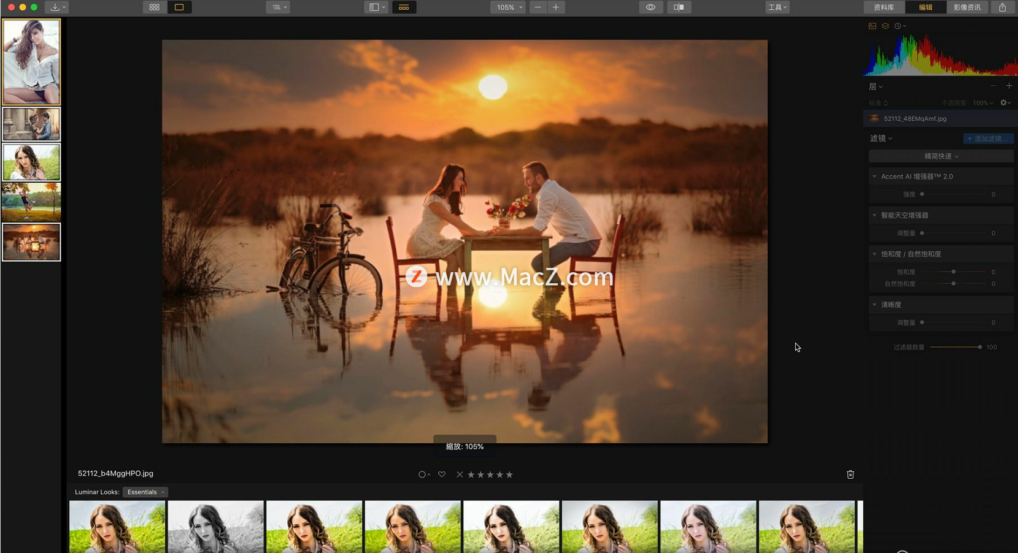Viewport: 1018px width, 553px height.
Task: Collapse the 清晰度 clarity filter
Action: point(874,305)
